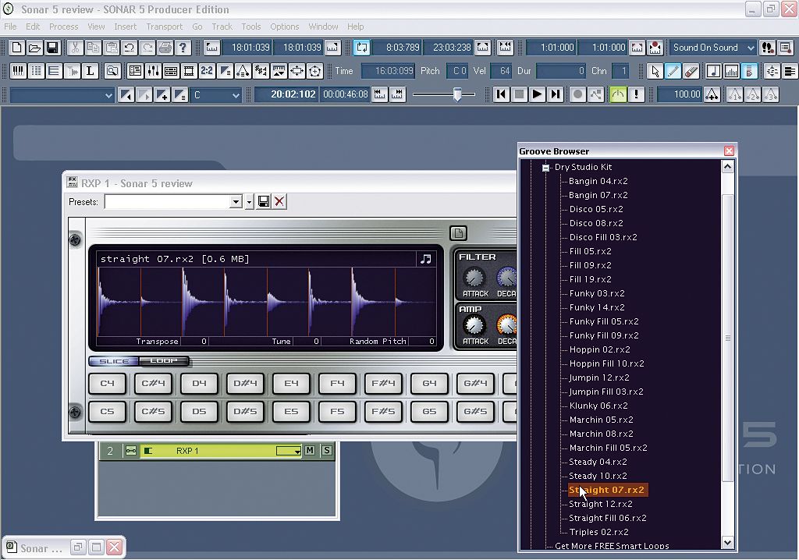Open the RXP 1 track output dropdown
This screenshot has height=560, width=799.
click(289, 451)
